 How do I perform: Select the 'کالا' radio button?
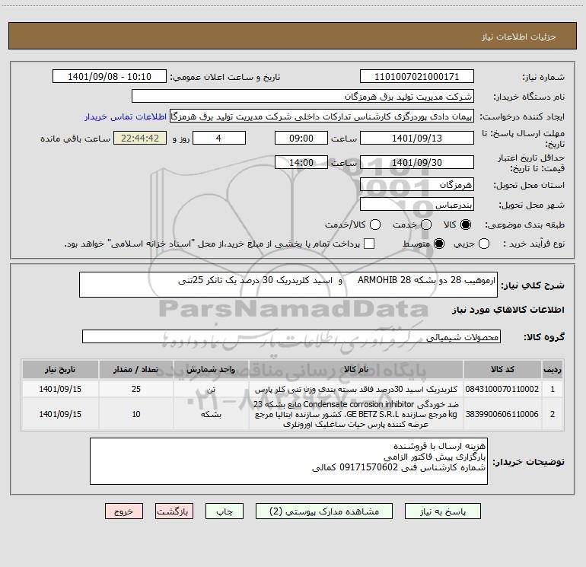pyautogui.click(x=466, y=225)
